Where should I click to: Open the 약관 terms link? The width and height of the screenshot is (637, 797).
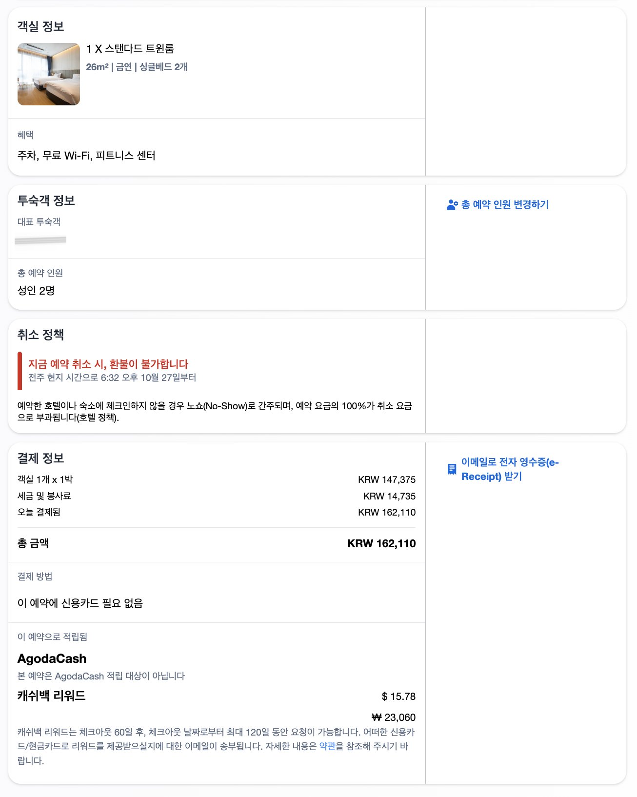327,744
